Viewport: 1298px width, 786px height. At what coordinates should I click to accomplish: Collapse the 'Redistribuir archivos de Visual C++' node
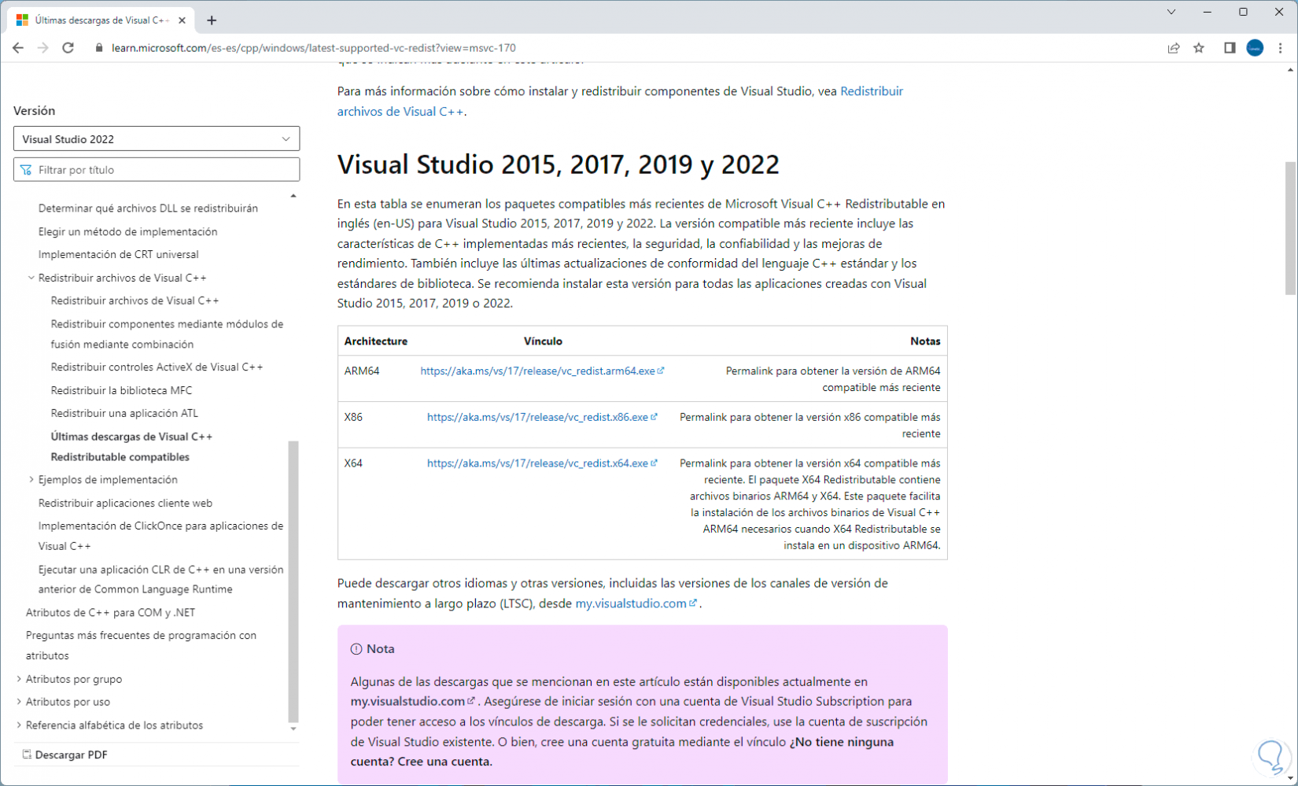(31, 278)
